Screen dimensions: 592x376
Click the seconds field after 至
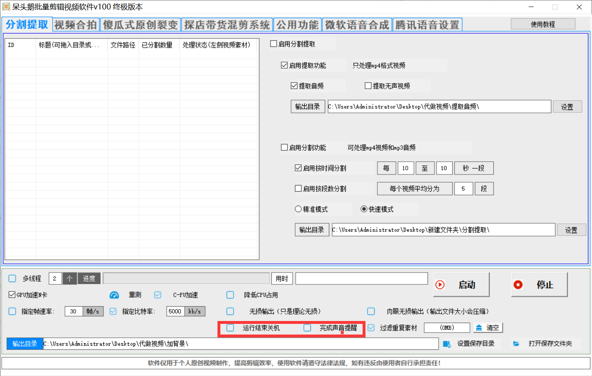(444, 168)
